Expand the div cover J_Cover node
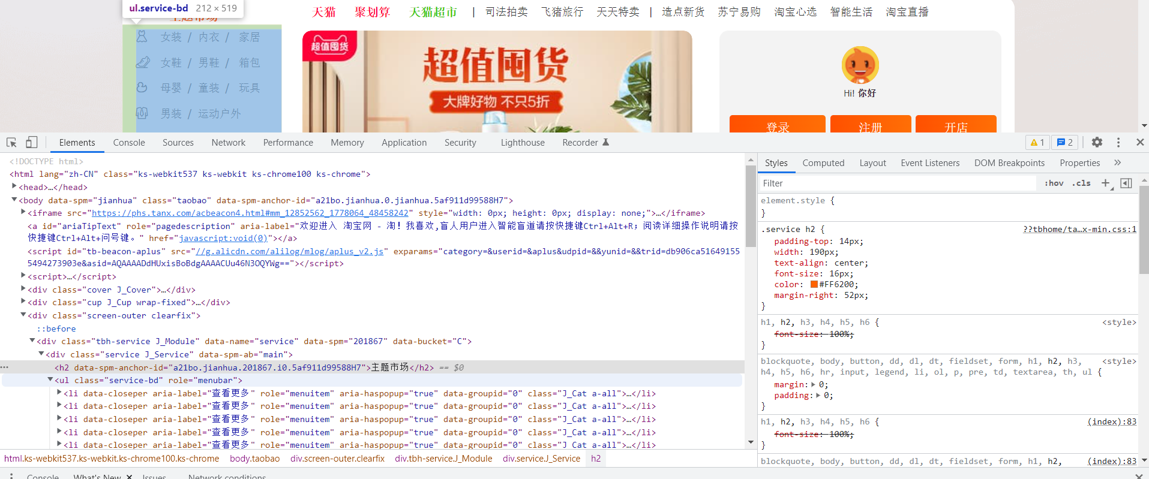The image size is (1149, 479). [23, 289]
